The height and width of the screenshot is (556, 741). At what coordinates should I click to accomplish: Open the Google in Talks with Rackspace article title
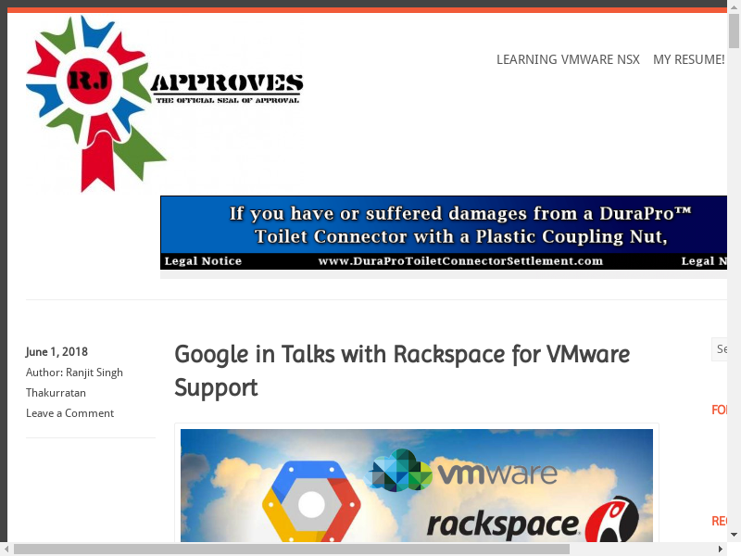click(x=402, y=371)
